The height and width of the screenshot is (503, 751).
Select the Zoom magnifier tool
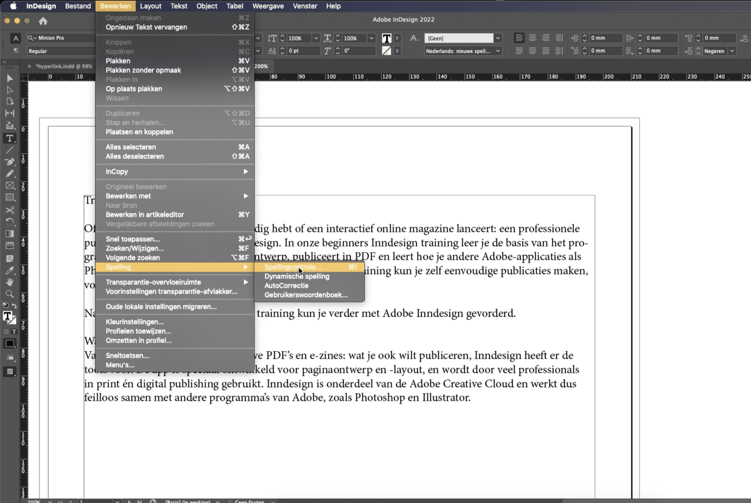10,294
